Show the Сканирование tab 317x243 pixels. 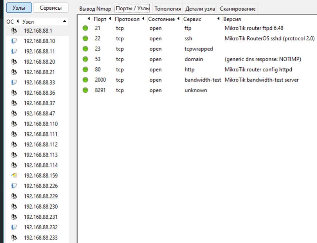click(237, 9)
